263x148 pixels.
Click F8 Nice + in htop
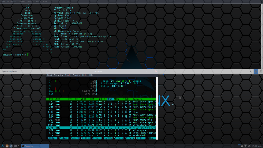(129, 138)
